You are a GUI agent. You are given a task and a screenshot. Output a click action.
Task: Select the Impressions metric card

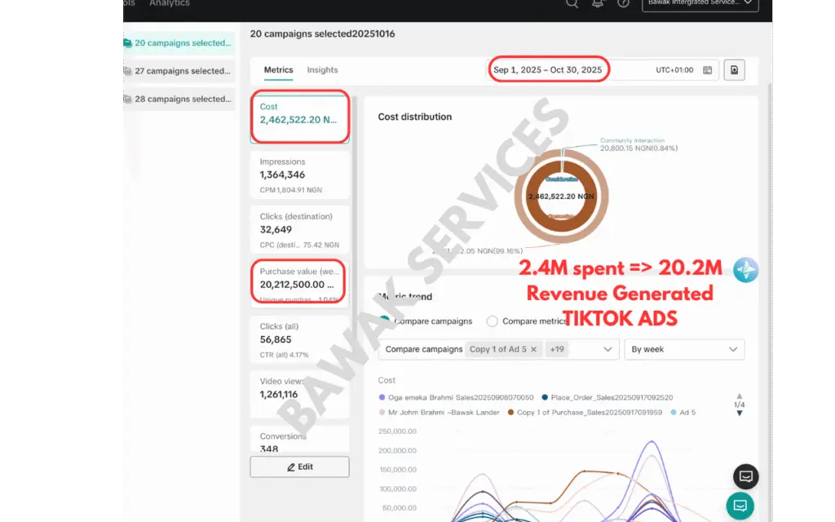(300, 175)
